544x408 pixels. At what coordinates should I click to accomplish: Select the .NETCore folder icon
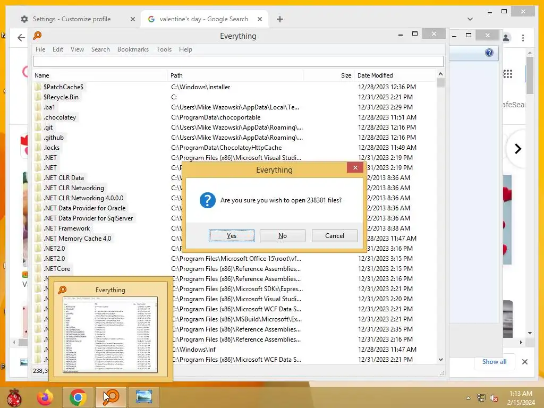[38, 268]
